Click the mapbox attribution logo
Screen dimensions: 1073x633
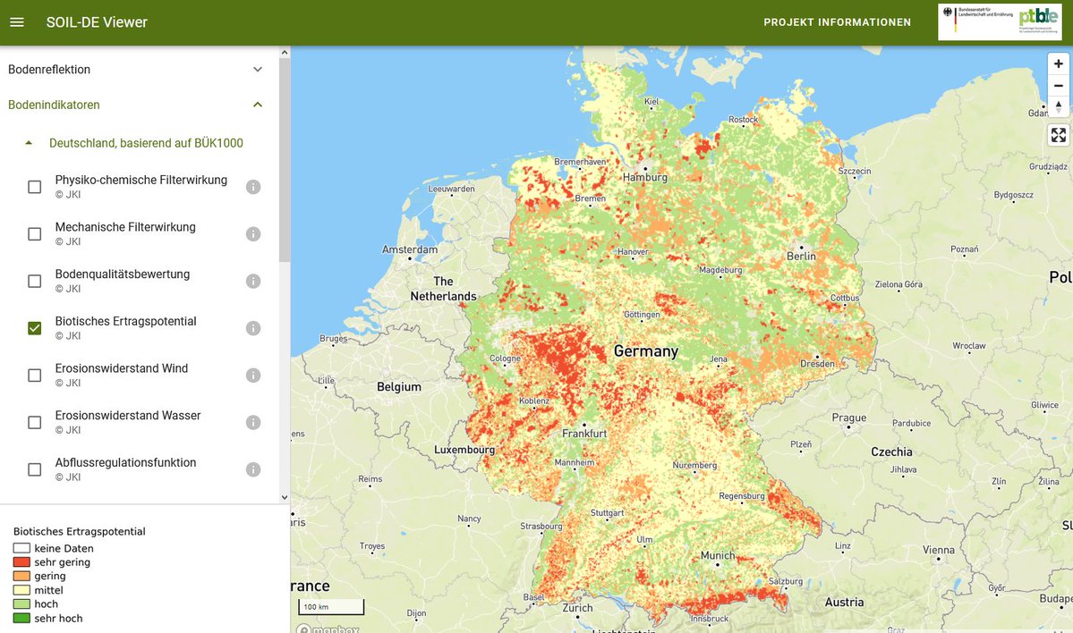328,629
